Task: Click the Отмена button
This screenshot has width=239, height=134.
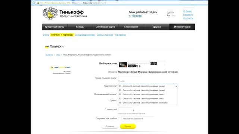Action: 109,127
